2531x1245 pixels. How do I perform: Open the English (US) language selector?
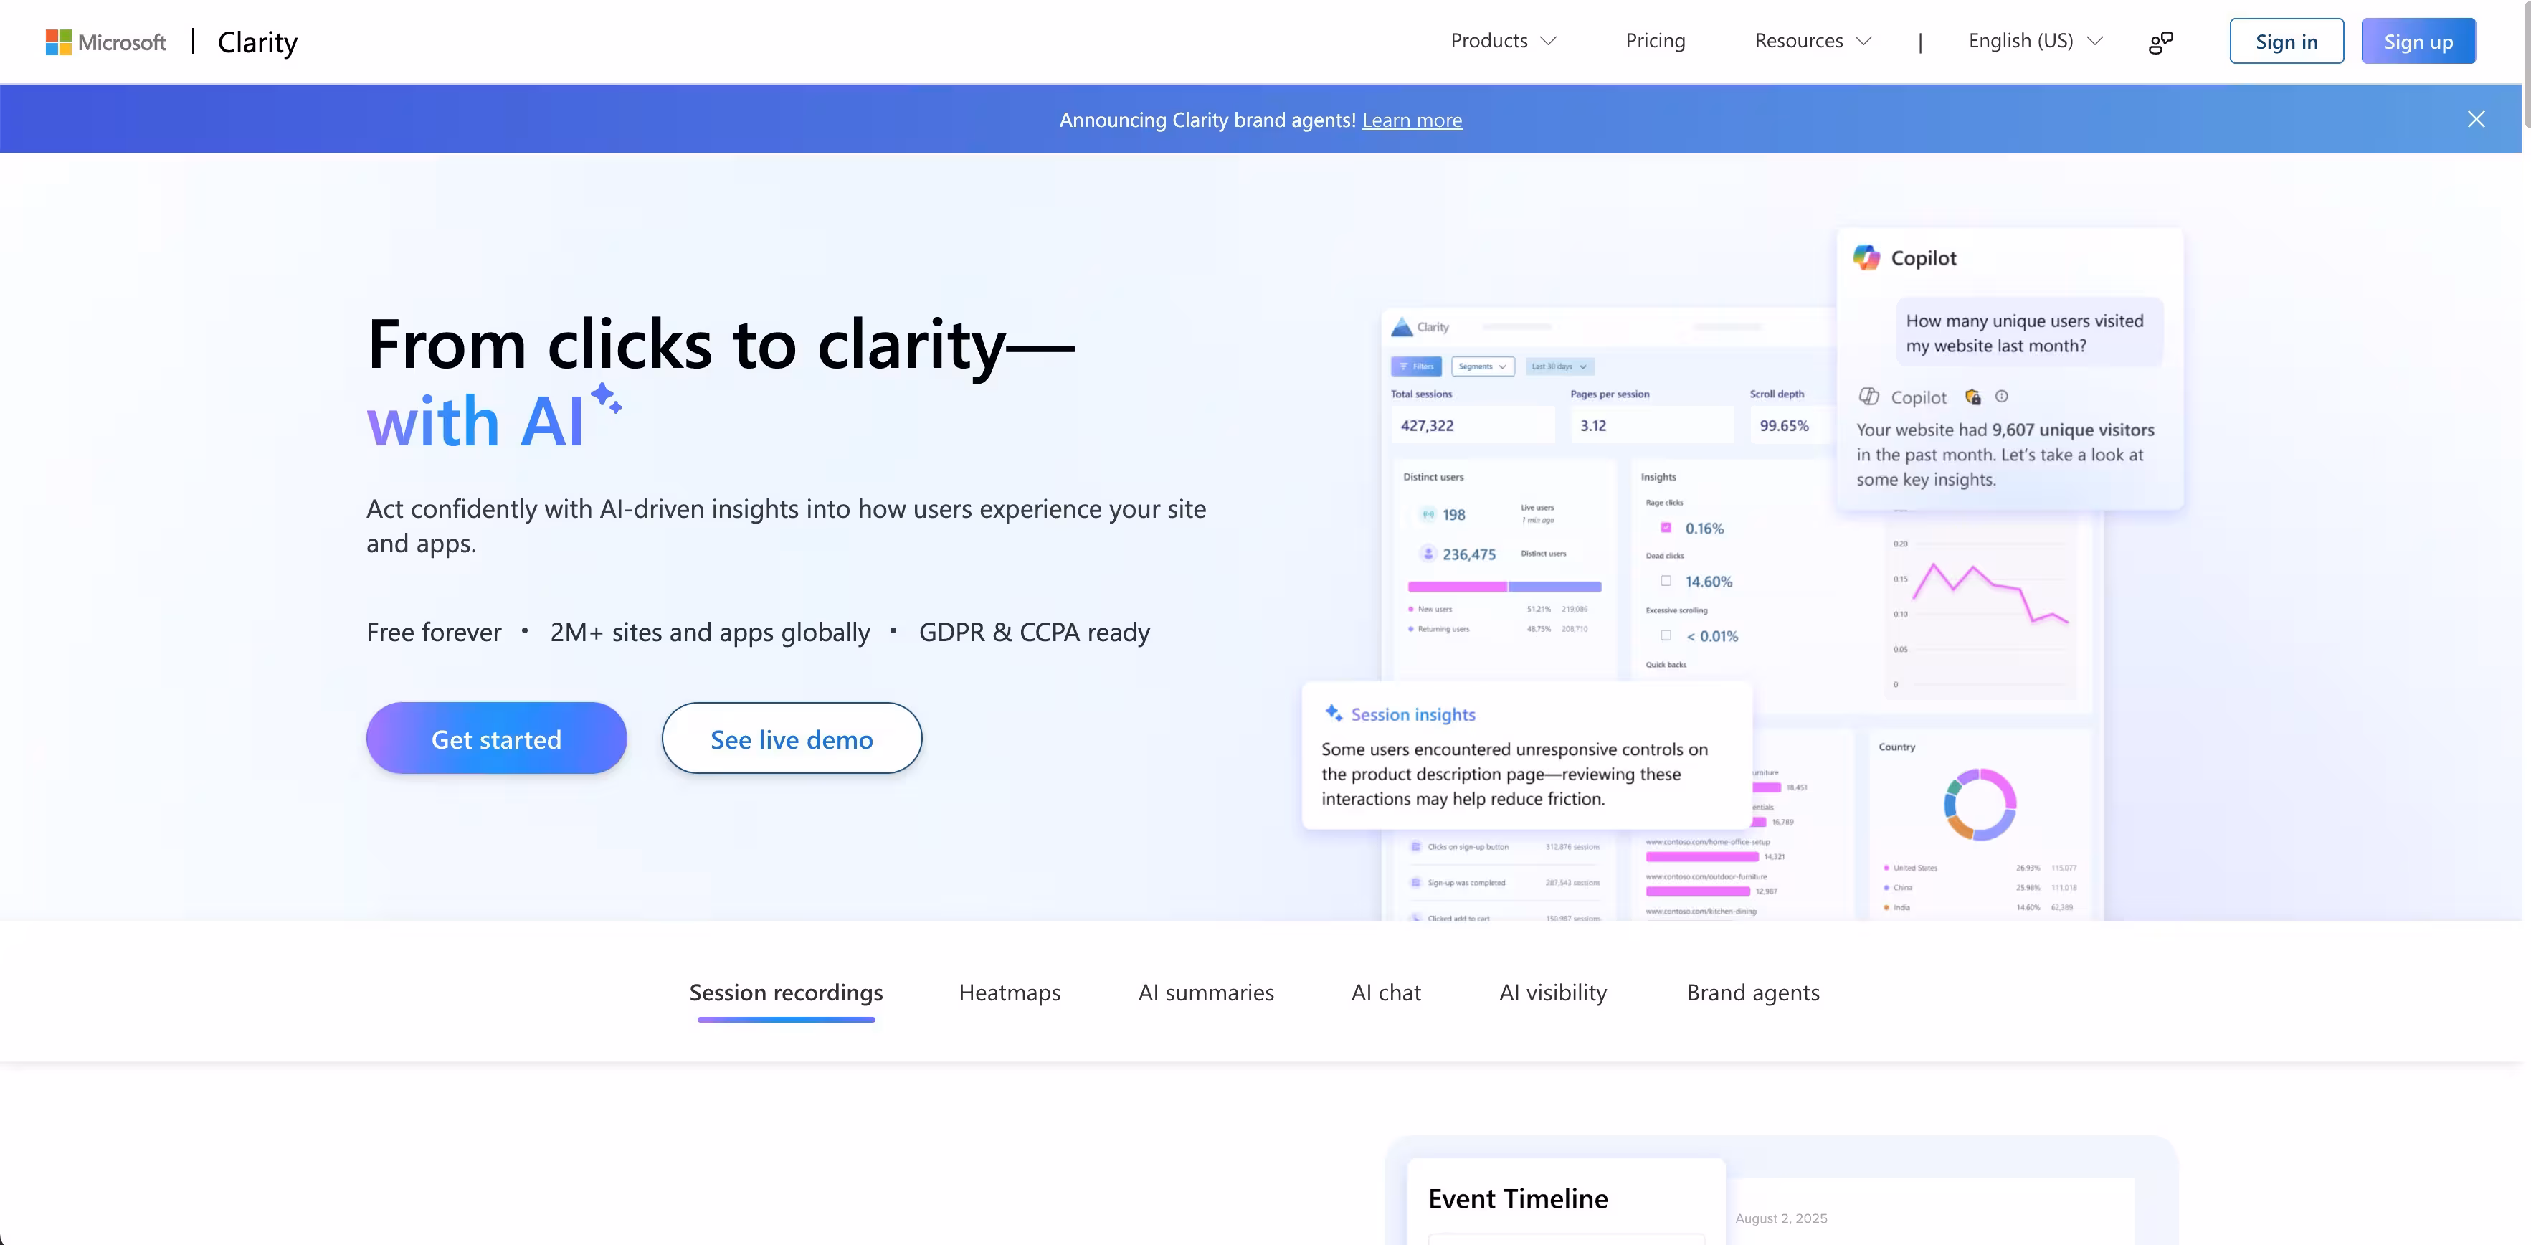[2035, 42]
